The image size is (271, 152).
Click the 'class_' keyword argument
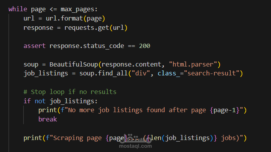169,73
